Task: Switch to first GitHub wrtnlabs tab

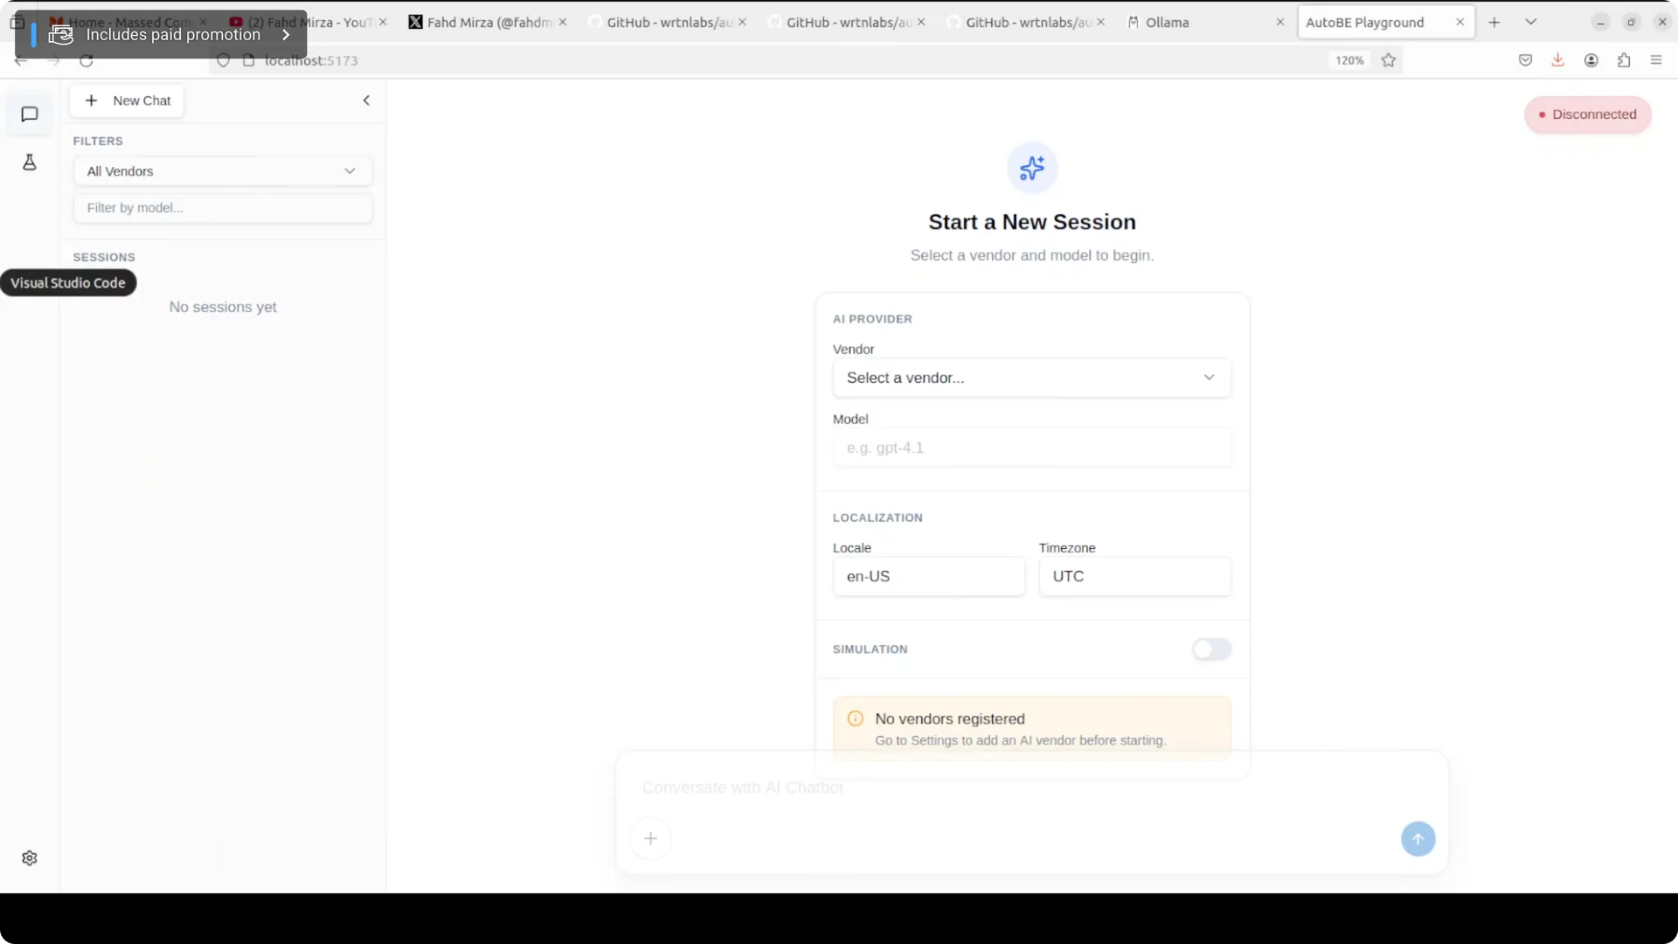Action: pos(669,23)
